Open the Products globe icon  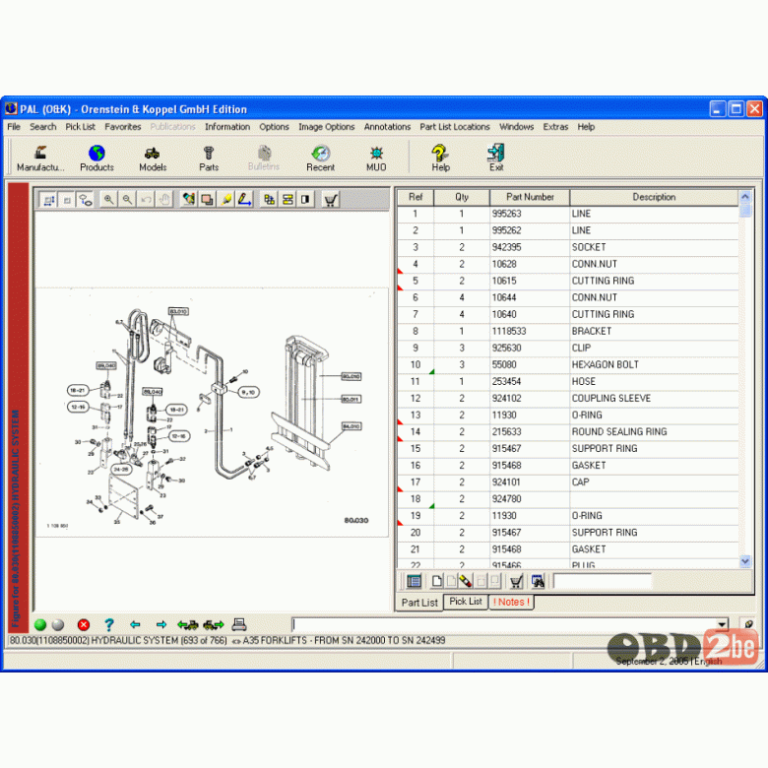96,159
